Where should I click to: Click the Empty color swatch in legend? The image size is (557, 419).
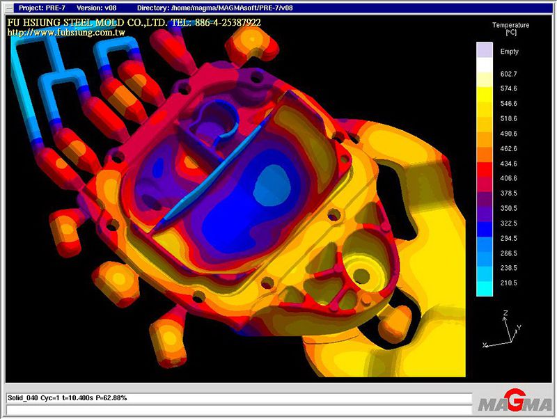point(485,50)
